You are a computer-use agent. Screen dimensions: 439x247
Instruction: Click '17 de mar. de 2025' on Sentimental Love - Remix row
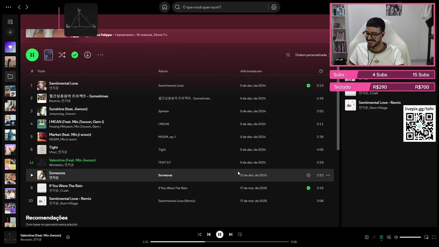[x=253, y=201]
